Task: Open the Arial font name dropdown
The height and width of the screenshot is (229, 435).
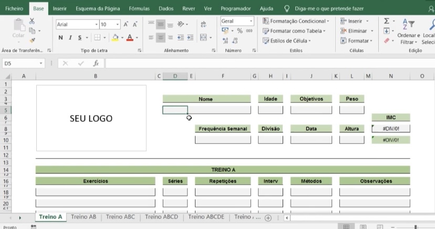Action: click(x=96, y=25)
